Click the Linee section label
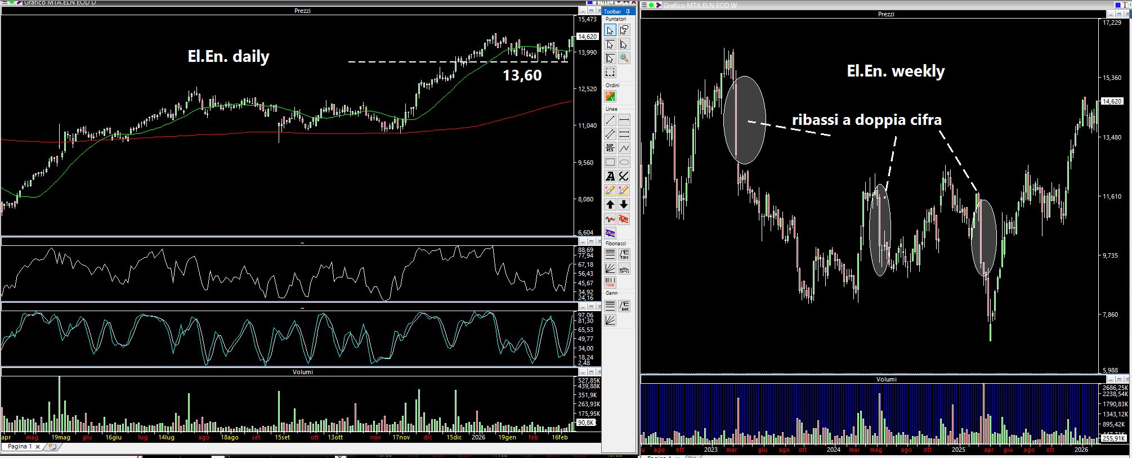Screen dimensions: 1132x458 pyautogui.click(x=611, y=109)
